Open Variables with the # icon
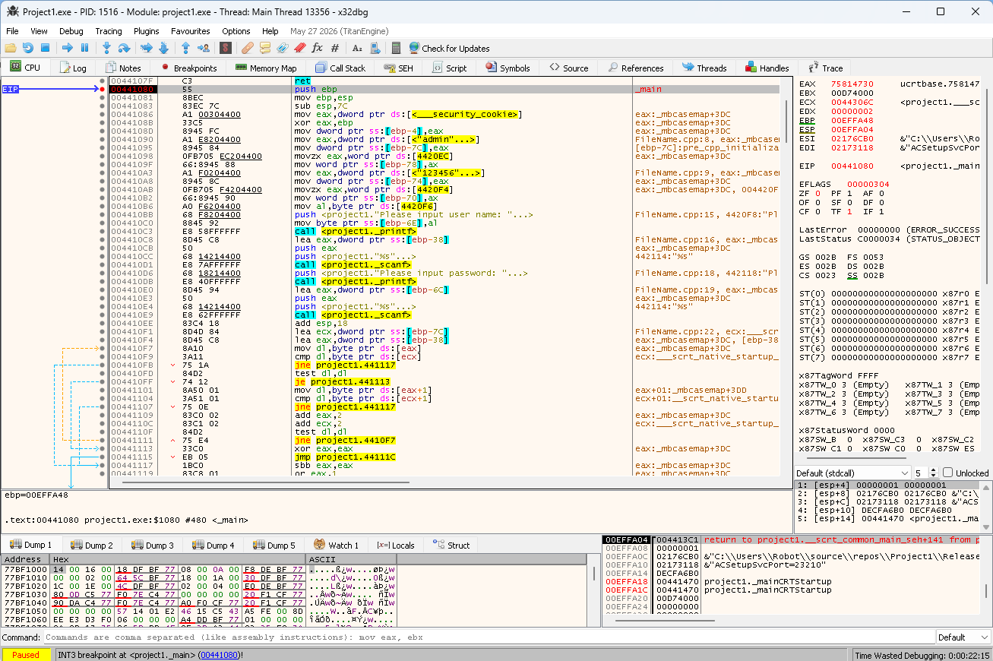Viewport: 993px width, 661px height. pyautogui.click(x=334, y=48)
